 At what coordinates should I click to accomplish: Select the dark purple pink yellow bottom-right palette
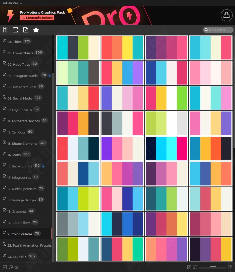[x=211, y=249]
